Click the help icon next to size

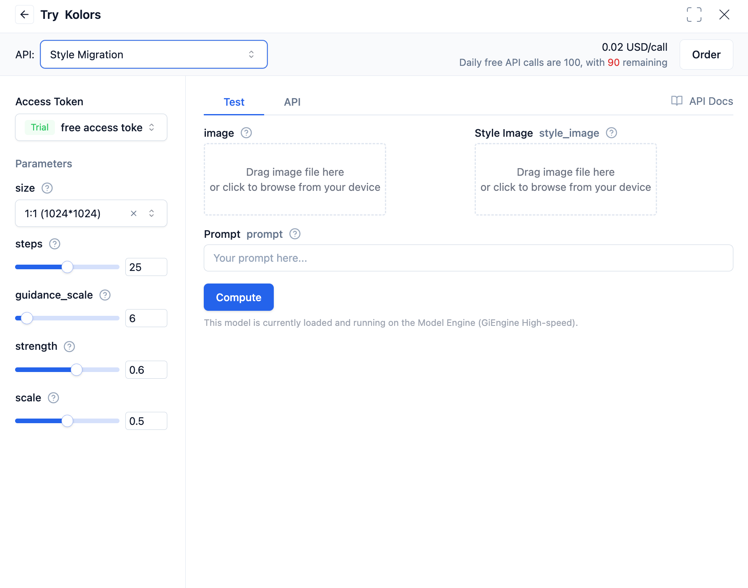click(x=47, y=188)
